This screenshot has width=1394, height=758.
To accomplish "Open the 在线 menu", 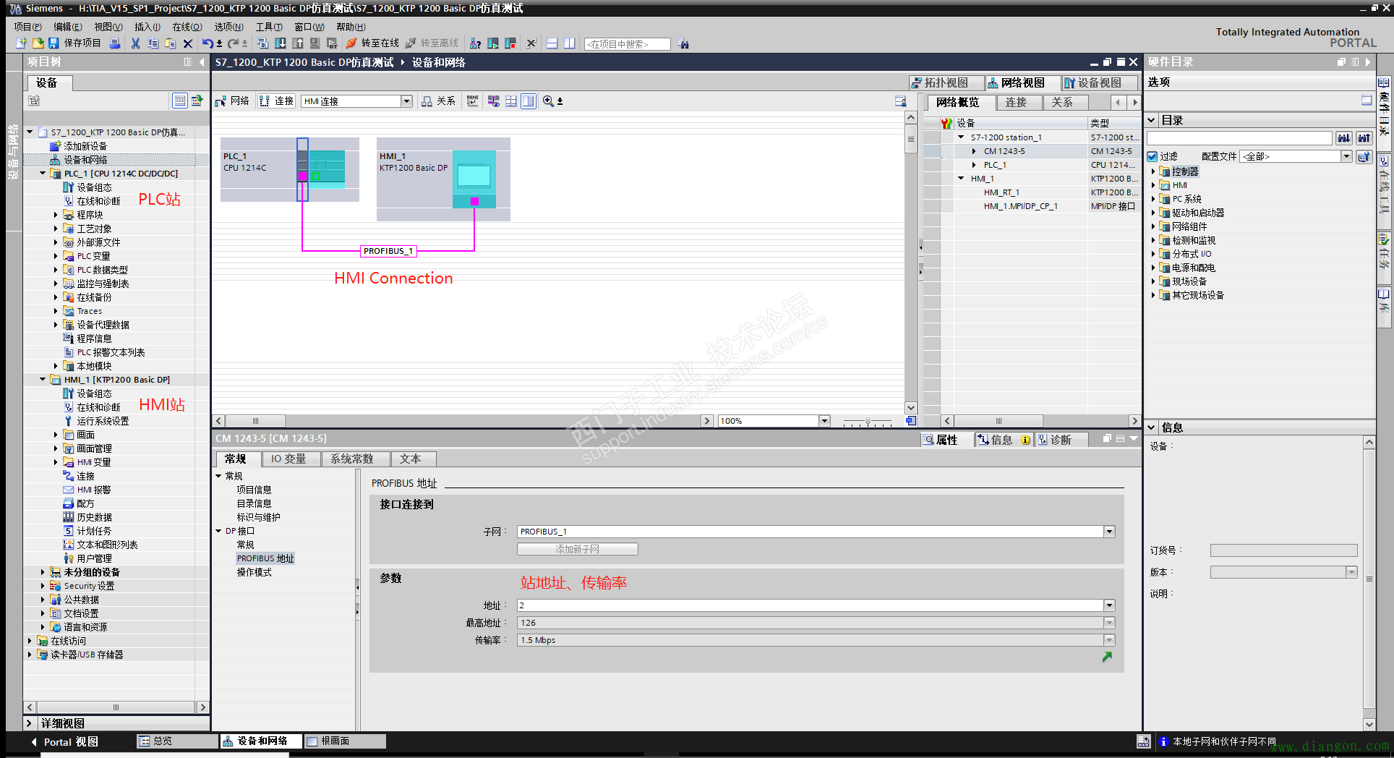I will click(186, 27).
